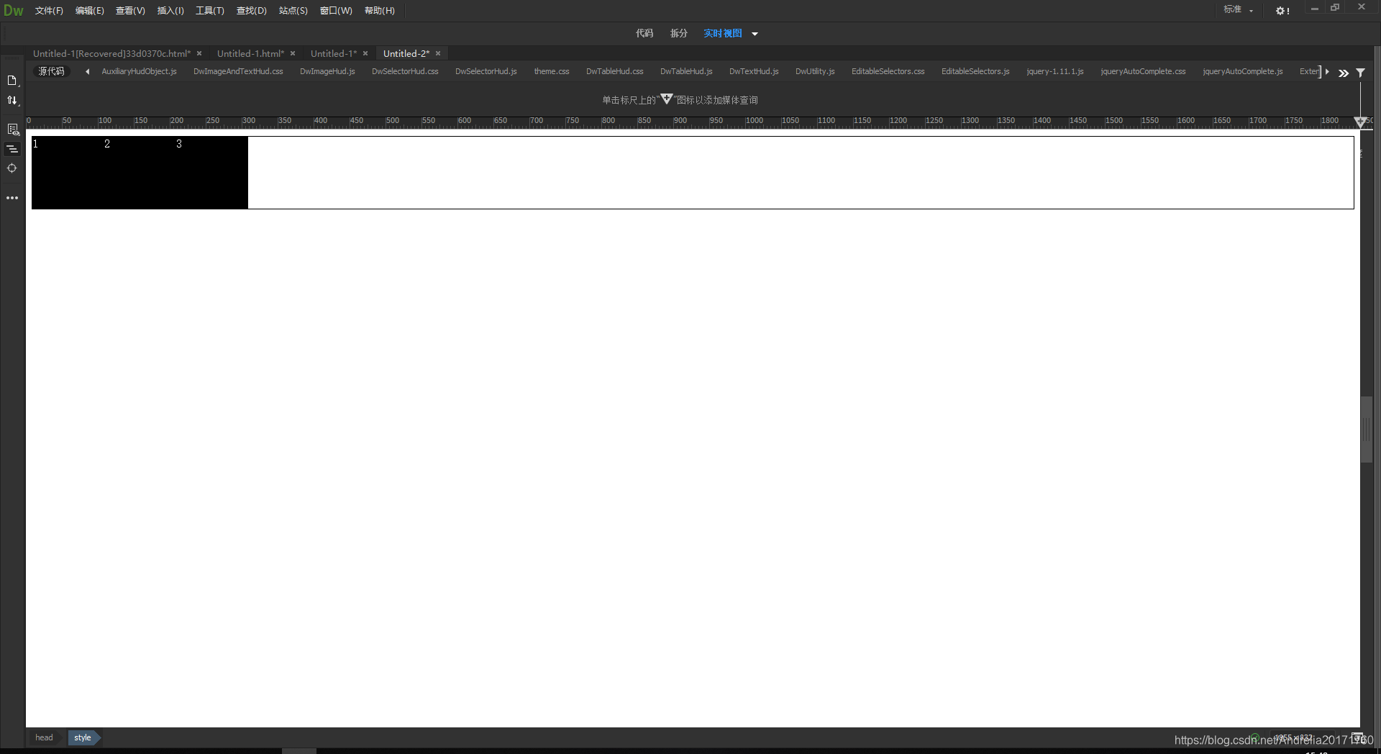
Task: Open related file EditableSelectors.css
Action: coord(888,71)
